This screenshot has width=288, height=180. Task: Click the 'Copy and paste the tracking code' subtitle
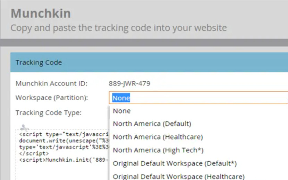pyautogui.click(x=119, y=28)
